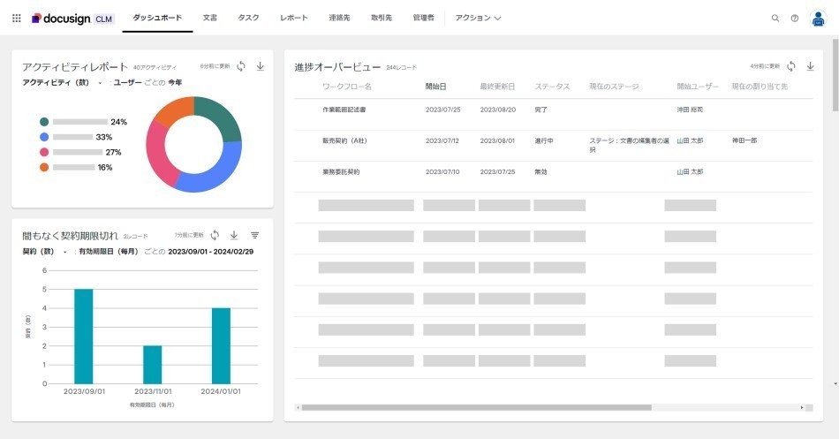Click the search magnifier icon

[775, 18]
